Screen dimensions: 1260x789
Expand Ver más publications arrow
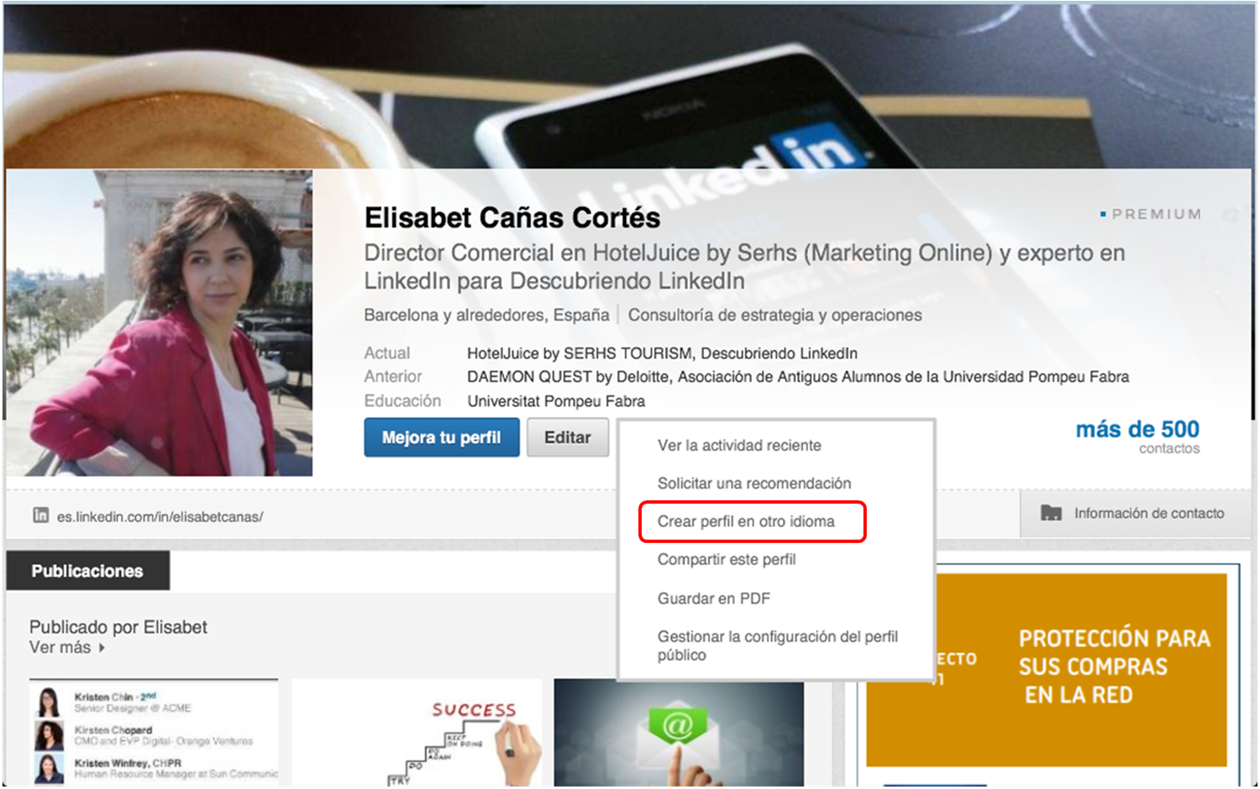pyautogui.click(x=102, y=648)
